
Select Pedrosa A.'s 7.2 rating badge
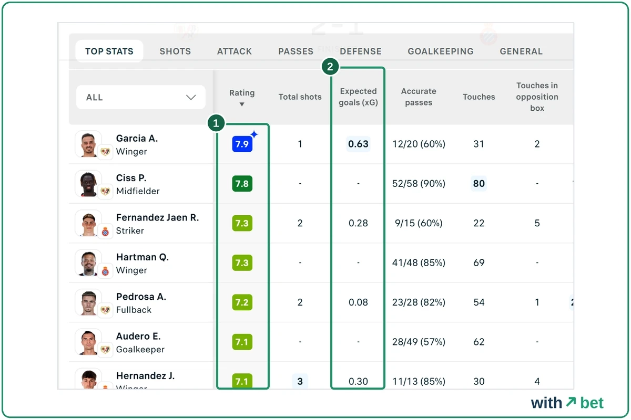(242, 302)
